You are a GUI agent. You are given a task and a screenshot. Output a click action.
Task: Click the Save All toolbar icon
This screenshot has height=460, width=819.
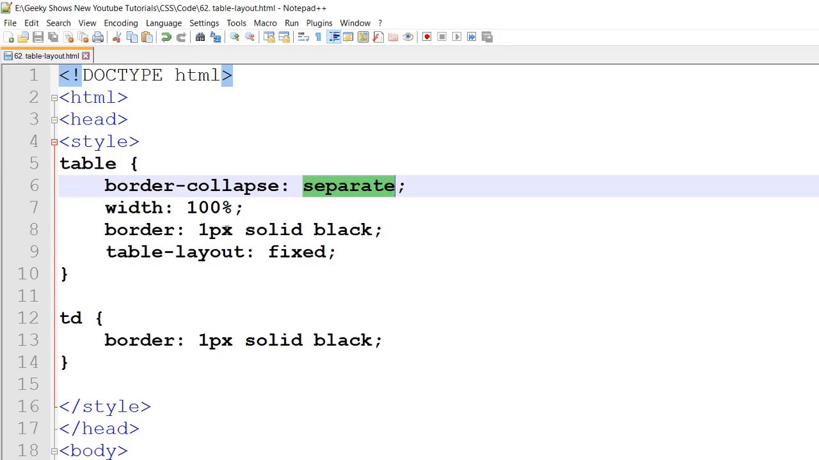(53, 37)
